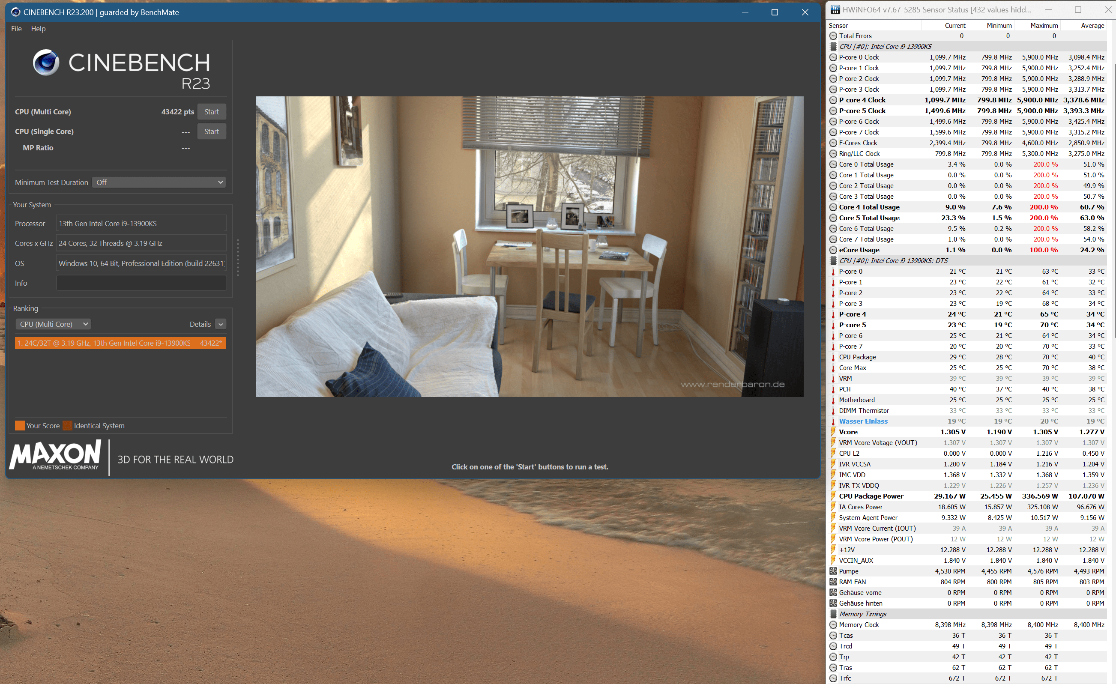Viewport: 1116px width, 684px height.
Task: Click the CPU [#0] i9-13900KS chip group icon
Action: (833, 47)
